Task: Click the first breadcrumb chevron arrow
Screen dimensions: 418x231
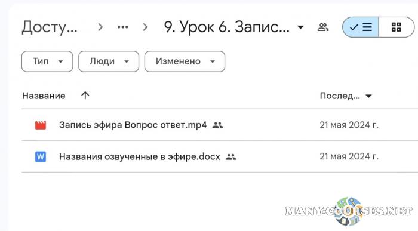Action: tap(100, 27)
